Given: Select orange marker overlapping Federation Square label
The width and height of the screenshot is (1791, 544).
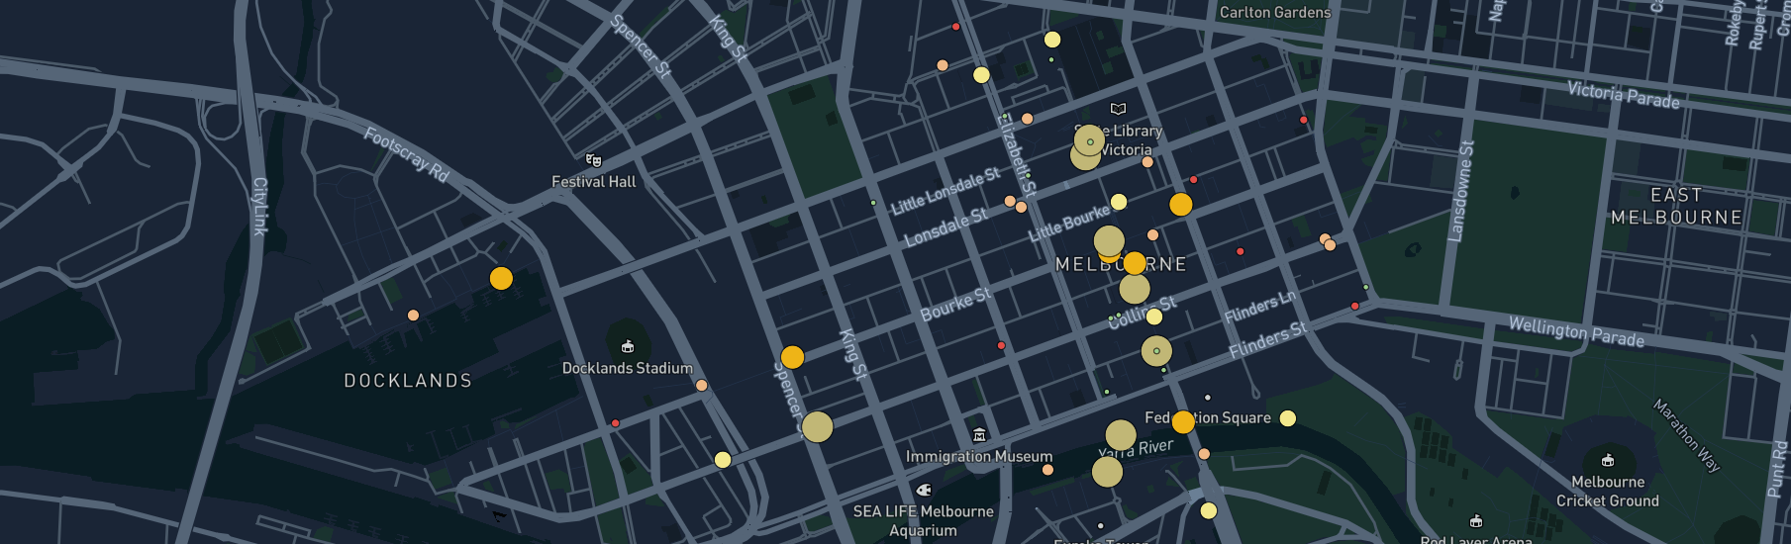Looking at the screenshot, I should click(x=1183, y=422).
